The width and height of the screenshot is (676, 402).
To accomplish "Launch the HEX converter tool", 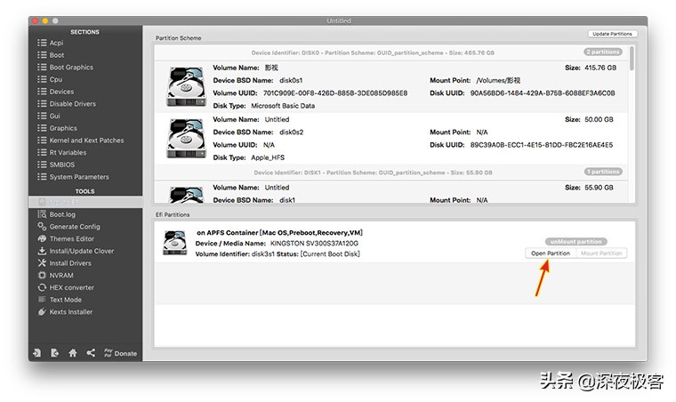I will 71,287.
